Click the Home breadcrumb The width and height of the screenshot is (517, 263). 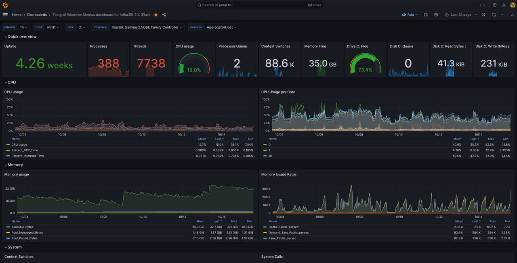pos(17,15)
